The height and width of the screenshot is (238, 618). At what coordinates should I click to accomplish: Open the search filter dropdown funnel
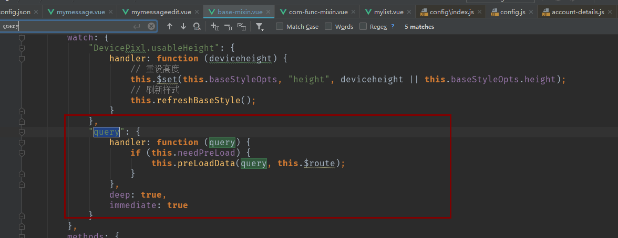[x=260, y=26]
